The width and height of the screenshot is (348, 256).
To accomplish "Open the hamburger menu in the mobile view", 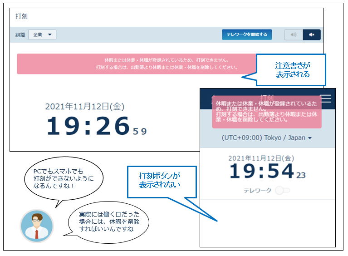I will coord(326,98).
